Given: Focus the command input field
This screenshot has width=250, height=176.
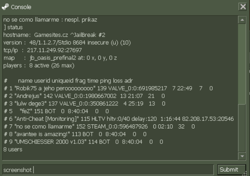Looking at the screenshot, I should click(108, 170).
